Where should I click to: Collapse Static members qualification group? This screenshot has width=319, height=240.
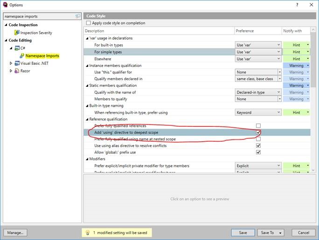87,86
